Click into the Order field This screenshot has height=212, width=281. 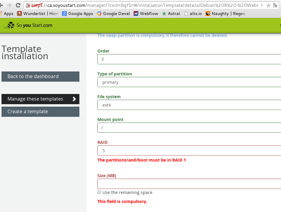[x=189, y=59]
